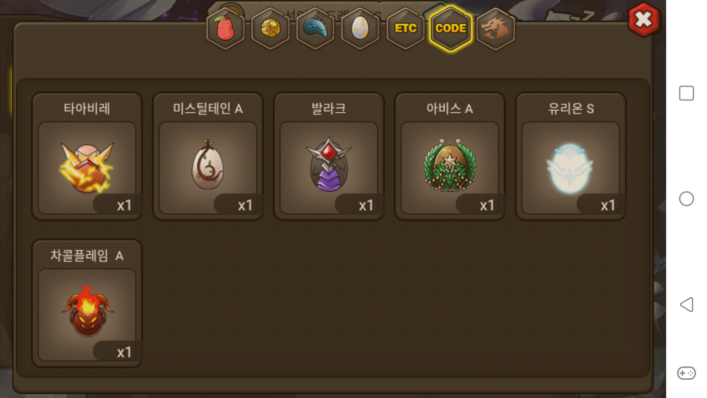
Task: Open the fruit food category tab
Action: point(225,28)
